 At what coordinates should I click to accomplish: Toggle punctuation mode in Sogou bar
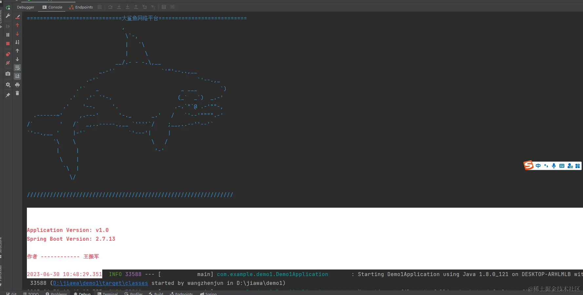(x=546, y=166)
